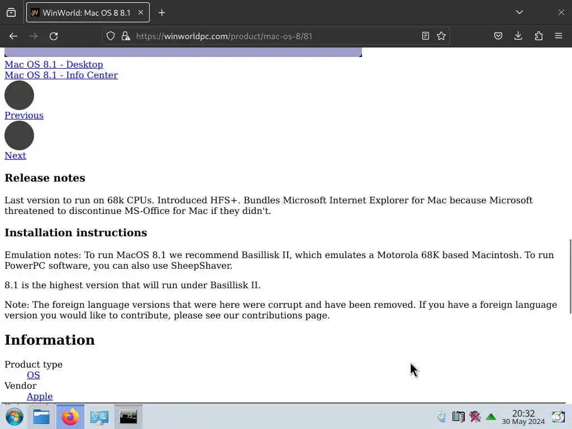This screenshot has height=429, width=572.
Task: Open the computer settings taskbar app
Action: click(x=99, y=417)
